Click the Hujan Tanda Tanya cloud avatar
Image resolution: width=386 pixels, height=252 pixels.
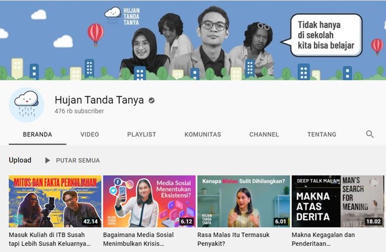tap(27, 105)
